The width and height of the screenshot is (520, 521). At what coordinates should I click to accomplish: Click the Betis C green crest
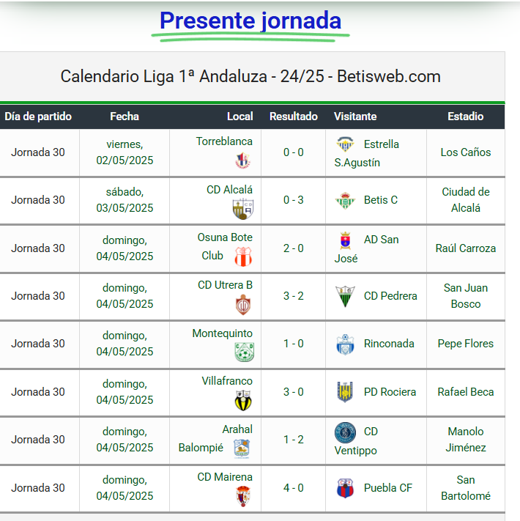tap(345, 200)
